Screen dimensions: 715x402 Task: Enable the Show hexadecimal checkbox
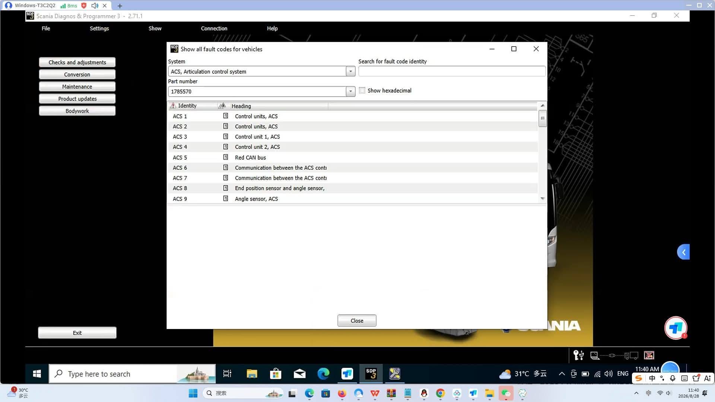click(362, 90)
